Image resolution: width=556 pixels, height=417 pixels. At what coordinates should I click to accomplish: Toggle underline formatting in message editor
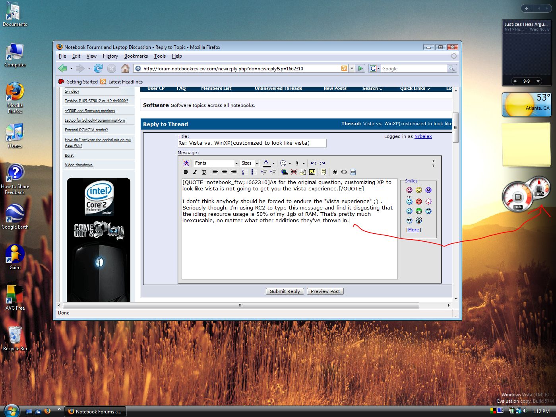pos(204,172)
